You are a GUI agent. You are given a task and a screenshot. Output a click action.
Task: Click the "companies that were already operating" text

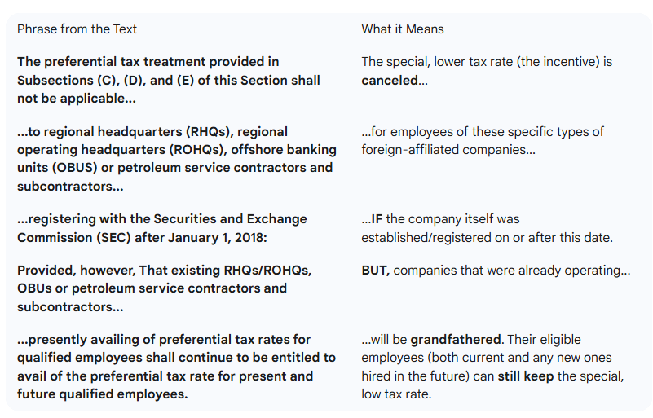(x=511, y=270)
